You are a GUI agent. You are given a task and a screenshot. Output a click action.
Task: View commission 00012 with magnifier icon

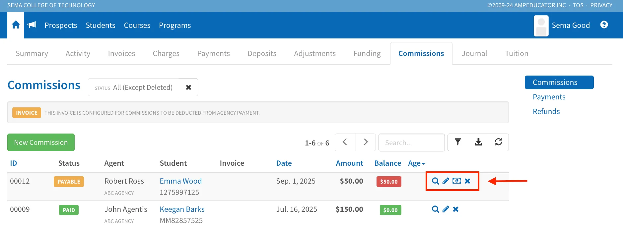(436, 181)
